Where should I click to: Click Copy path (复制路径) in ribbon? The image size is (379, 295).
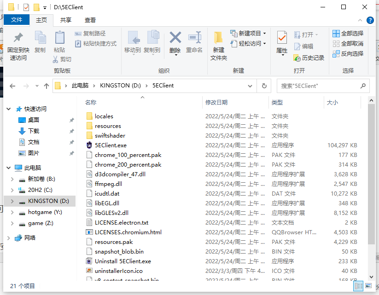pos(90,34)
